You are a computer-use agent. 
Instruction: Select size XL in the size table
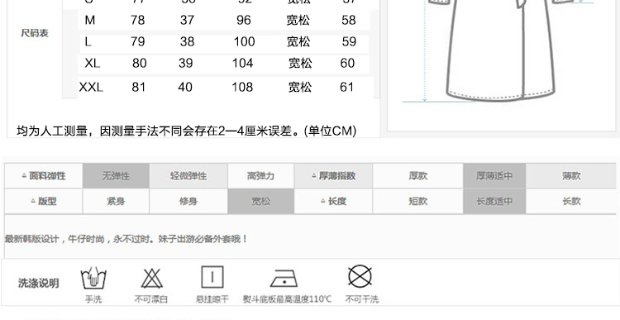[92, 63]
